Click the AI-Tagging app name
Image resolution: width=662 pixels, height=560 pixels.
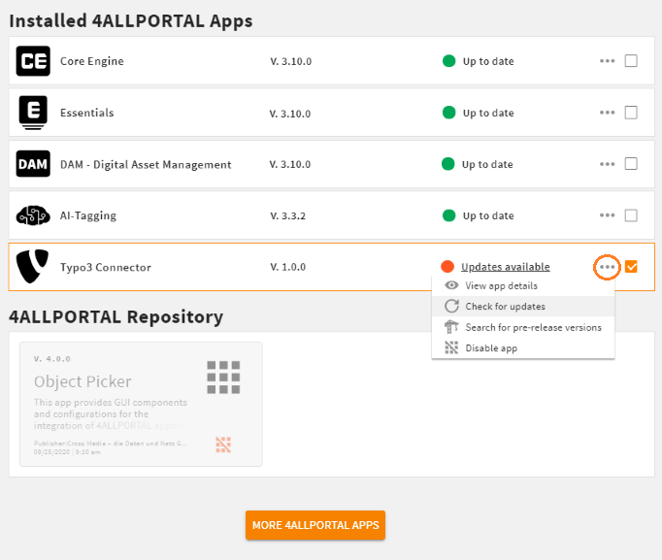88,215
